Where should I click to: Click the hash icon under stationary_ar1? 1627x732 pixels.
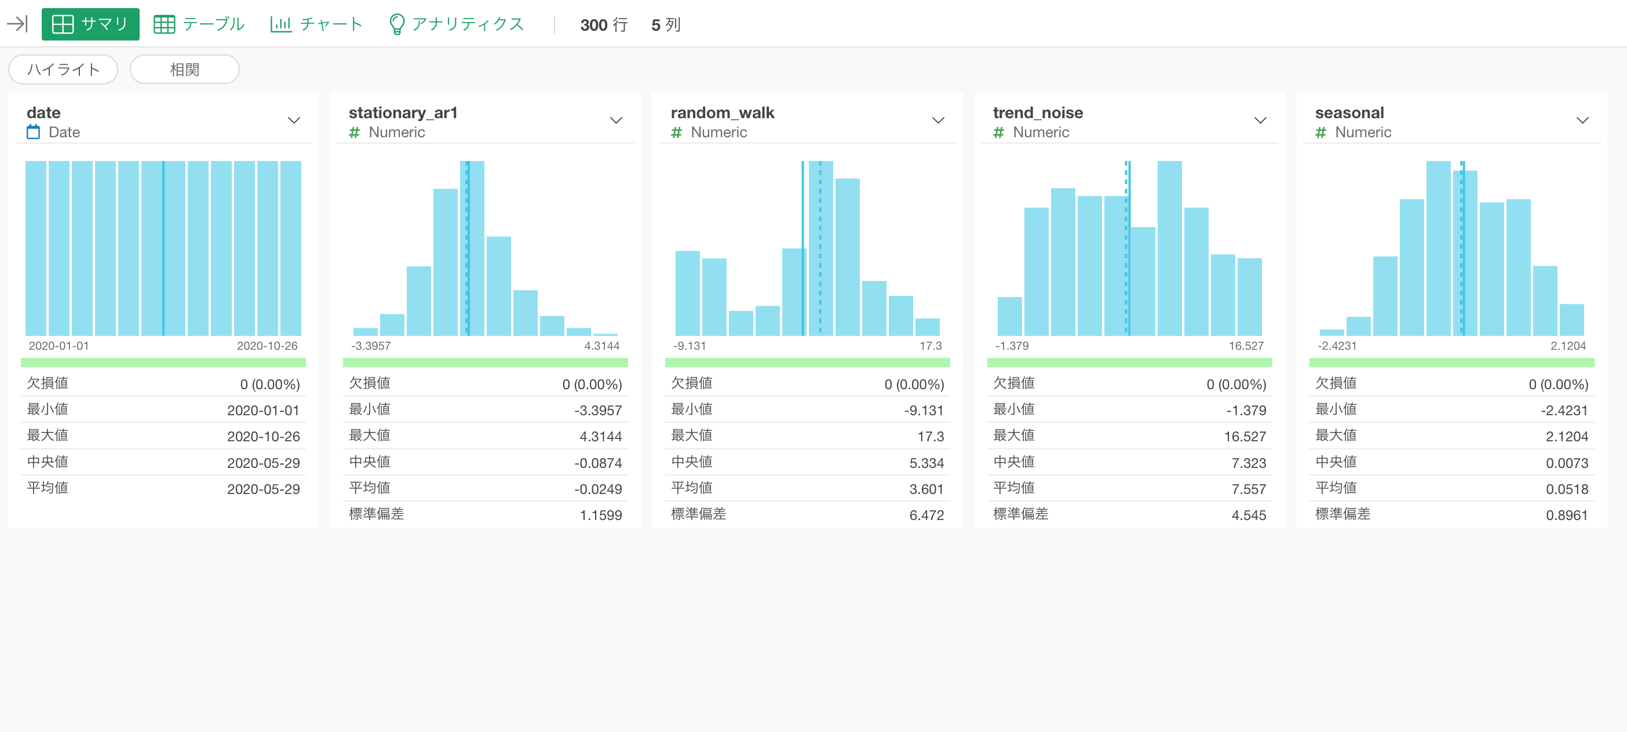[355, 132]
